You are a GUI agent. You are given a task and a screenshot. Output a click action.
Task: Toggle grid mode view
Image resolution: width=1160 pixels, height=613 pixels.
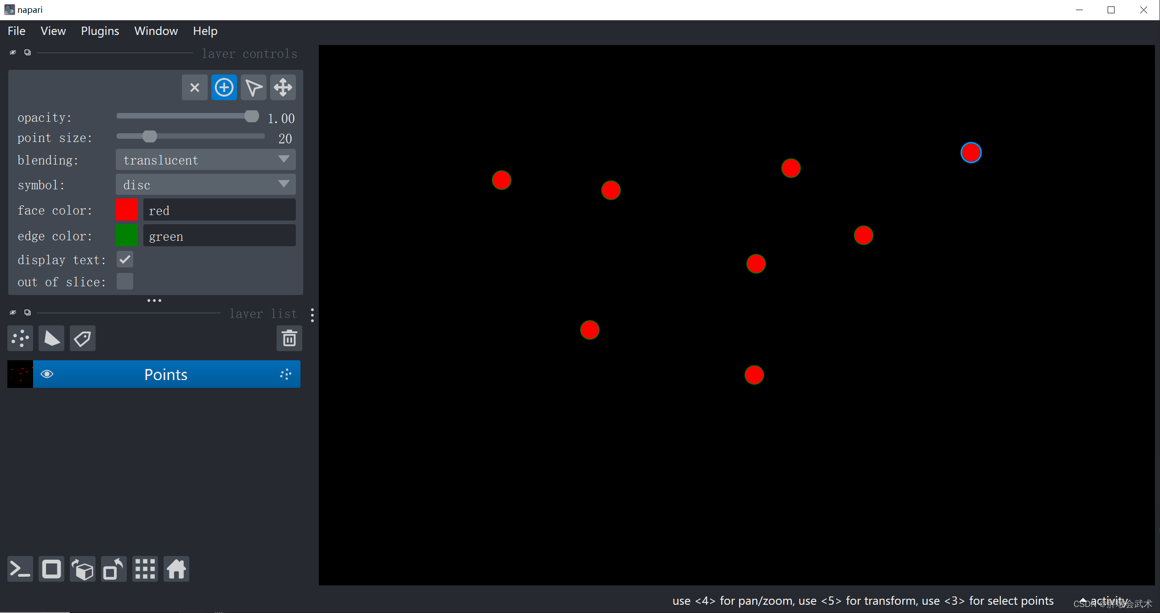(x=145, y=569)
